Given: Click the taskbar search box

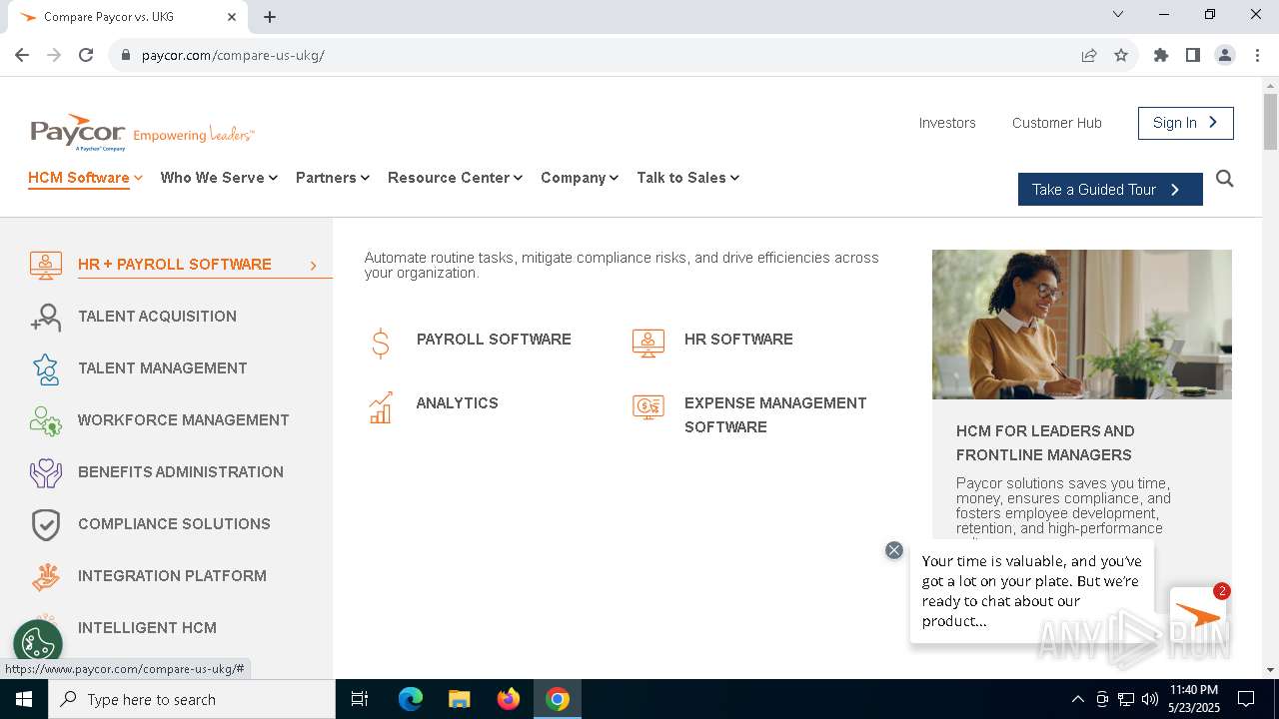Looking at the screenshot, I should 192,699.
